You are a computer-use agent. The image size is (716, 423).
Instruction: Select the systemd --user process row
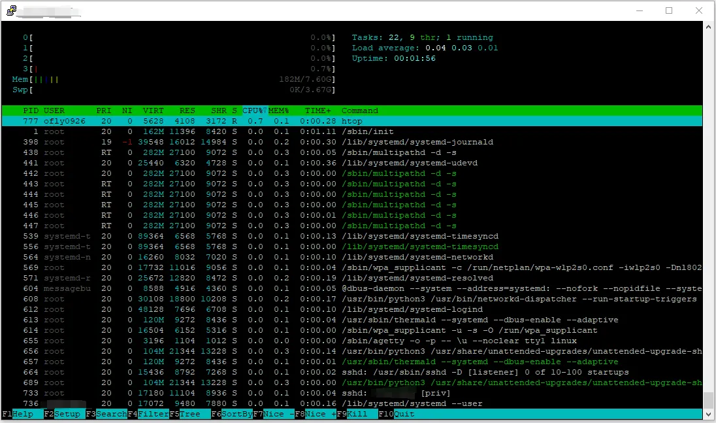(352, 404)
